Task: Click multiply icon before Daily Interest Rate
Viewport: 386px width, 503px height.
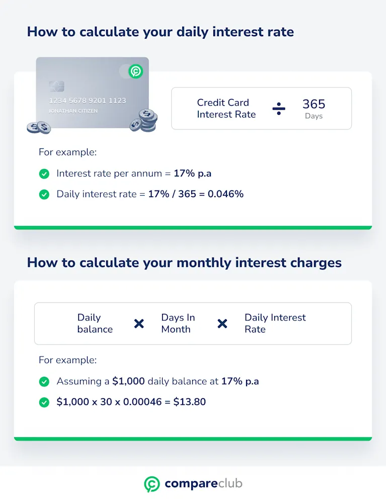Action: tap(222, 323)
